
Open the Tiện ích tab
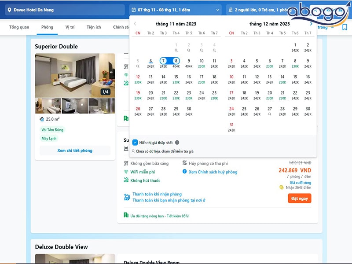tap(94, 27)
